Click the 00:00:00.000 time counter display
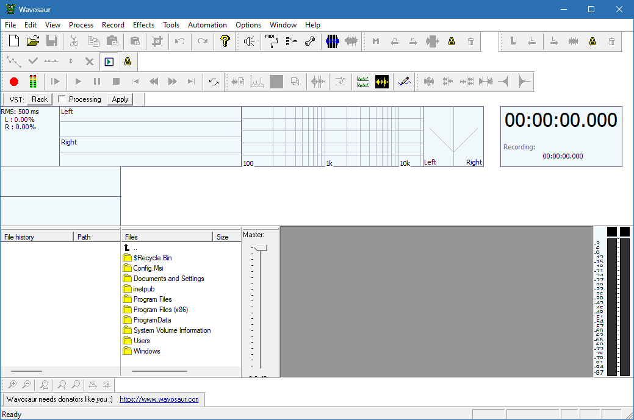The width and height of the screenshot is (634, 420). click(x=561, y=120)
